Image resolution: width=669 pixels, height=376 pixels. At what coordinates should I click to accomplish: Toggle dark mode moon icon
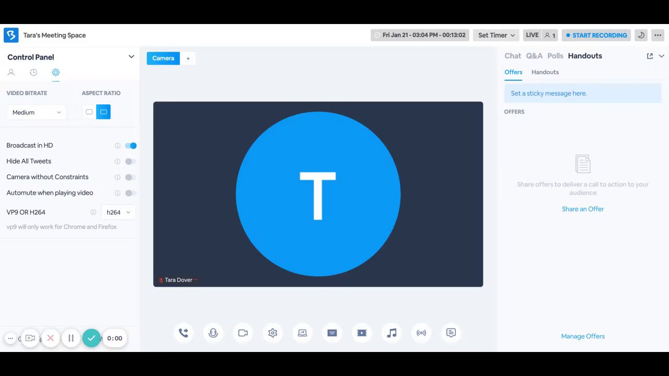click(x=641, y=35)
